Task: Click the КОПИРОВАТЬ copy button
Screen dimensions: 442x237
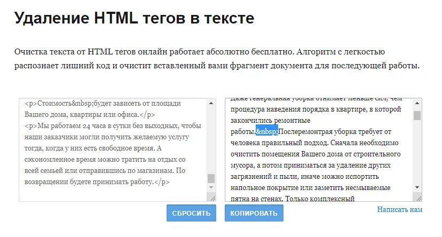Action: click(254, 213)
